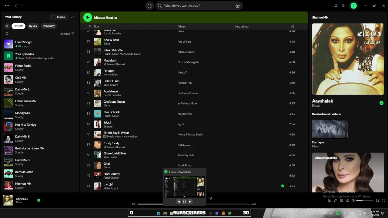Toggle saved check in the Sherine Mix panel
This screenshot has height=218, width=388.
[x=381, y=103]
